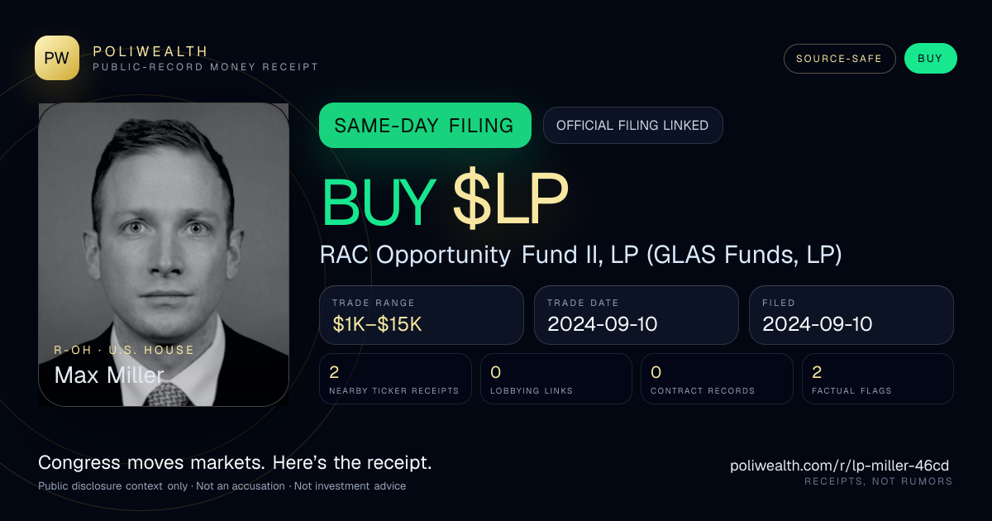Open the Trade Range $1K–$15K card
The height and width of the screenshot is (521, 992).
(x=422, y=315)
